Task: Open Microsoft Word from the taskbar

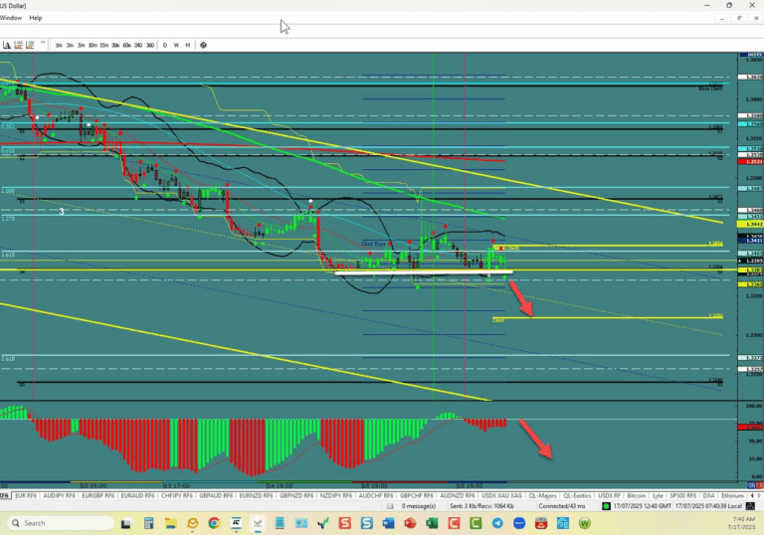Action: tap(388, 523)
